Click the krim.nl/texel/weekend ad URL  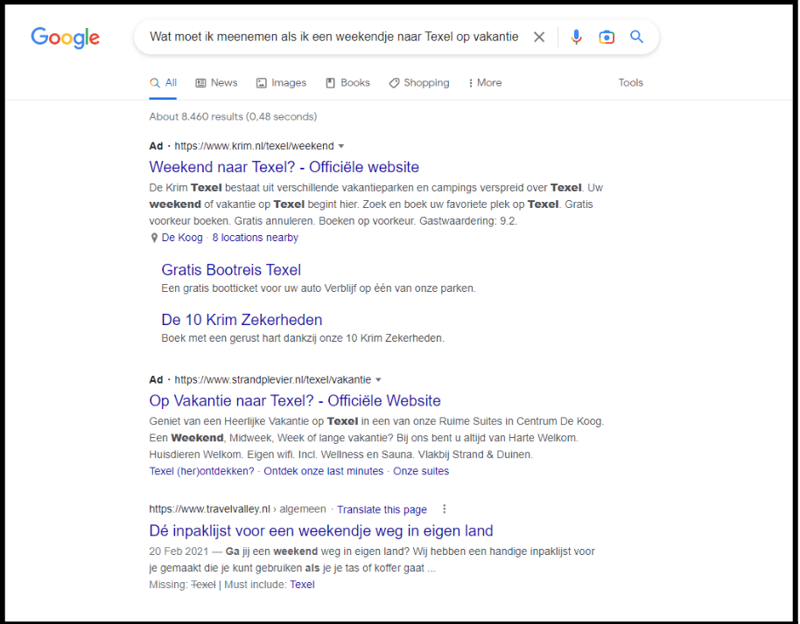point(254,146)
